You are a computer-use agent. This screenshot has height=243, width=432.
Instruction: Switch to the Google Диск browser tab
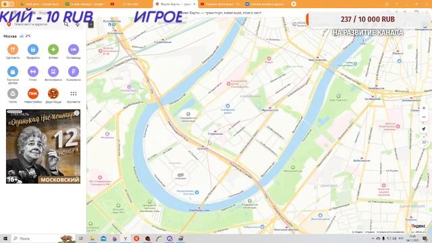[x=40, y=4]
